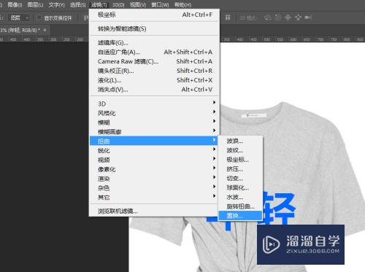Select 水波... in distort submenu
The image size is (365, 272).
[240, 197]
